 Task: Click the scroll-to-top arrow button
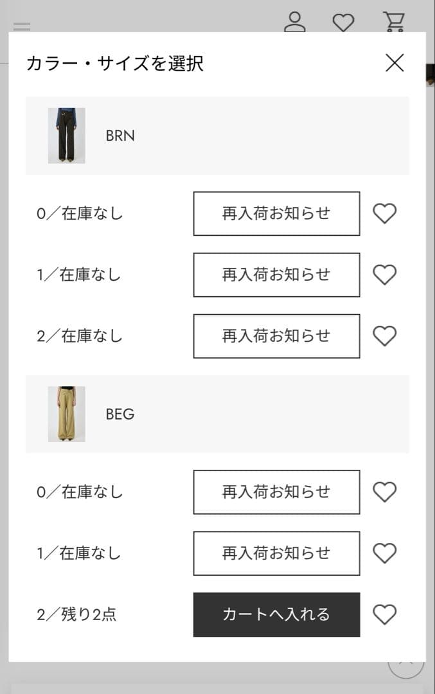[406, 666]
